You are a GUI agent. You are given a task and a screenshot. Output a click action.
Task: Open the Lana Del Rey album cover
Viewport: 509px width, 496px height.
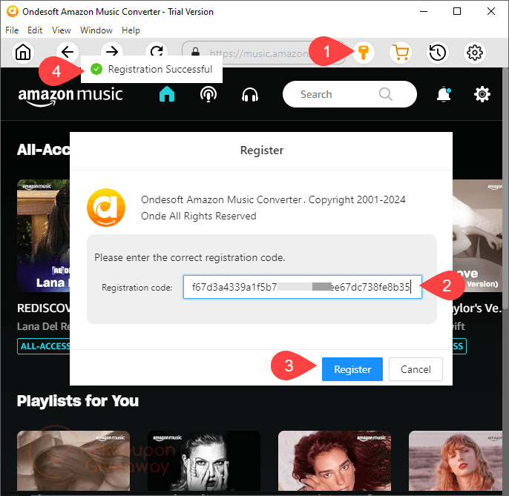(43, 236)
